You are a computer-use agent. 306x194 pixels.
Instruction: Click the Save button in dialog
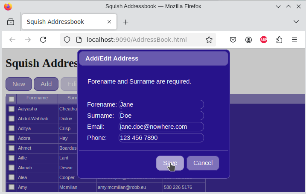[x=170, y=163]
